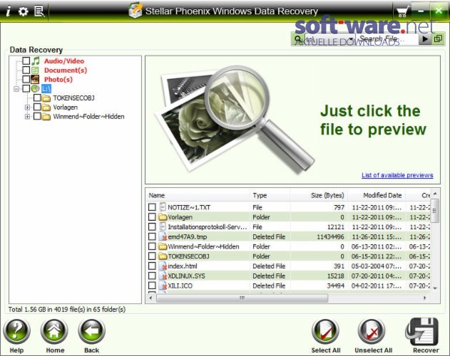Select TOKENSECOBJ label in tree
450x356 pixels.
pyautogui.click(x=73, y=98)
